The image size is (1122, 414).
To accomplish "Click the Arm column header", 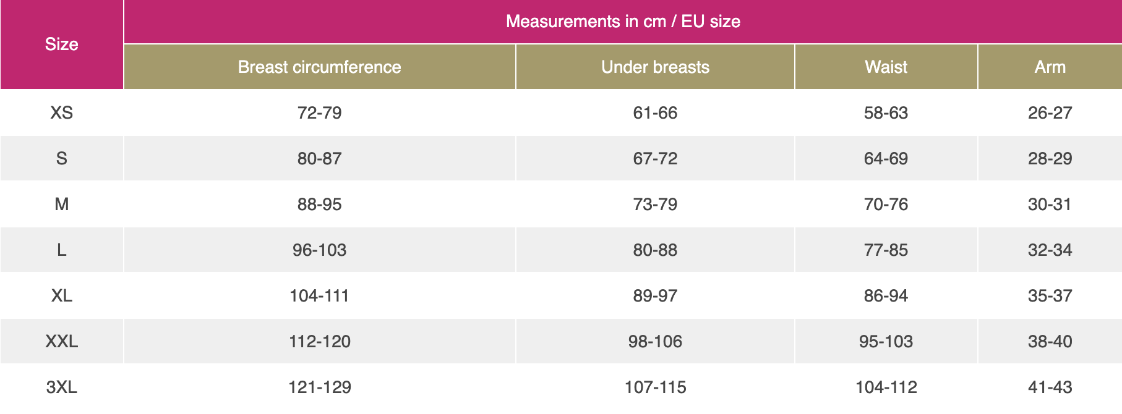I will click(x=1050, y=67).
